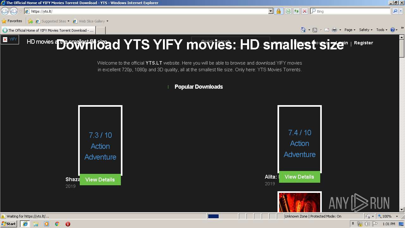Open Favorites star button
The image size is (405, 228).
[x=12, y=21]
